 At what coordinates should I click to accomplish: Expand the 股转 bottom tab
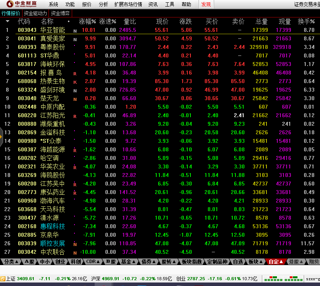pyautogui.click(x=169, y=262)
